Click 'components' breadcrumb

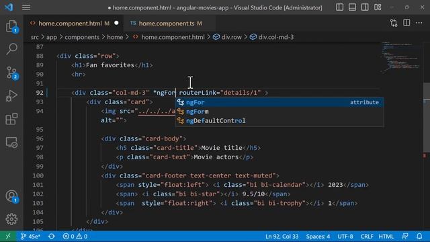82,37
